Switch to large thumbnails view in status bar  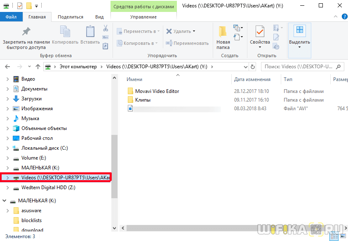[x=342, y=236]
